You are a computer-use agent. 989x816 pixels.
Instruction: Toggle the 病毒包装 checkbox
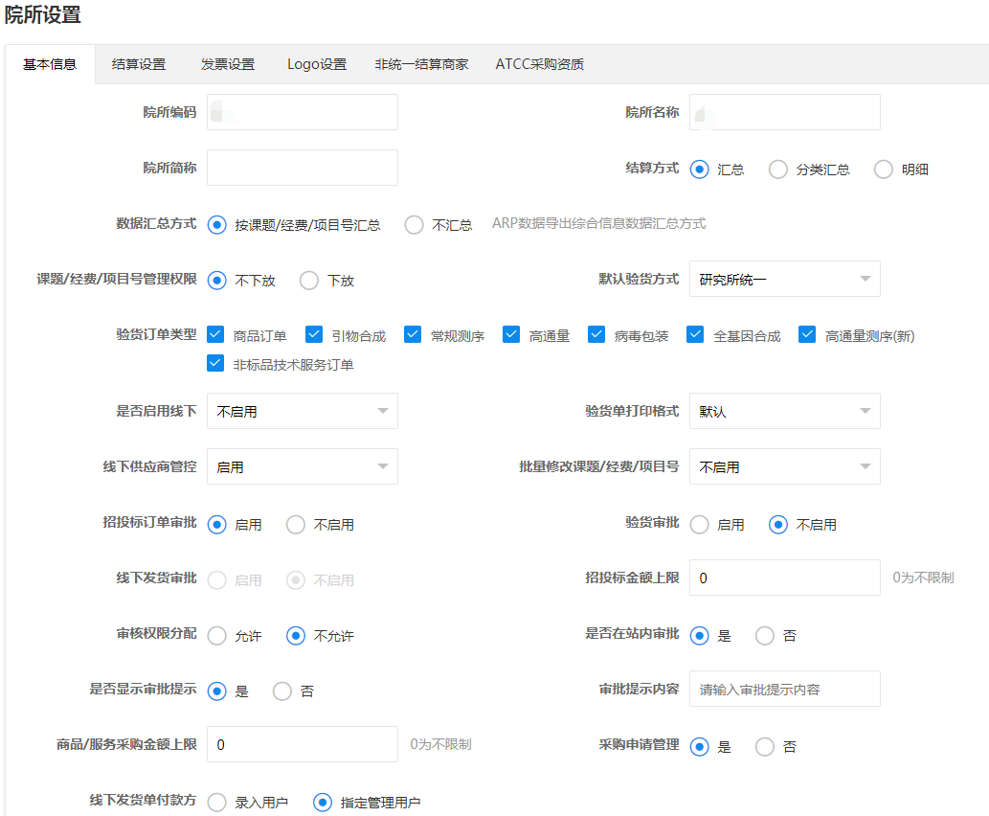click(x=596, y=335)
